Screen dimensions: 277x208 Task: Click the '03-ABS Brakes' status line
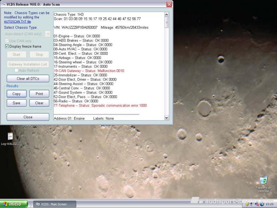pyautogui.click(x=81, y=40)
